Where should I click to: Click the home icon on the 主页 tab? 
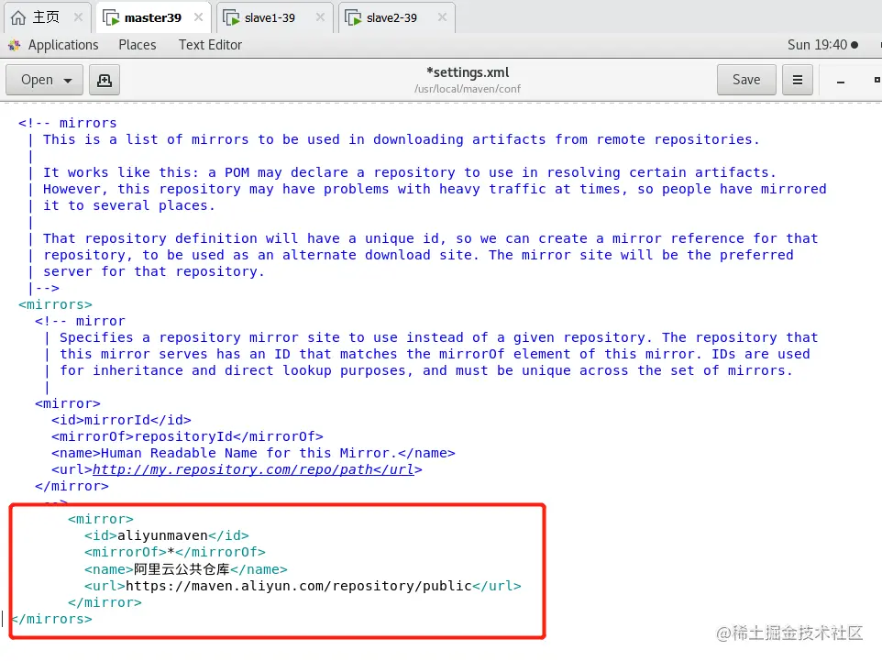click(18, 18)
